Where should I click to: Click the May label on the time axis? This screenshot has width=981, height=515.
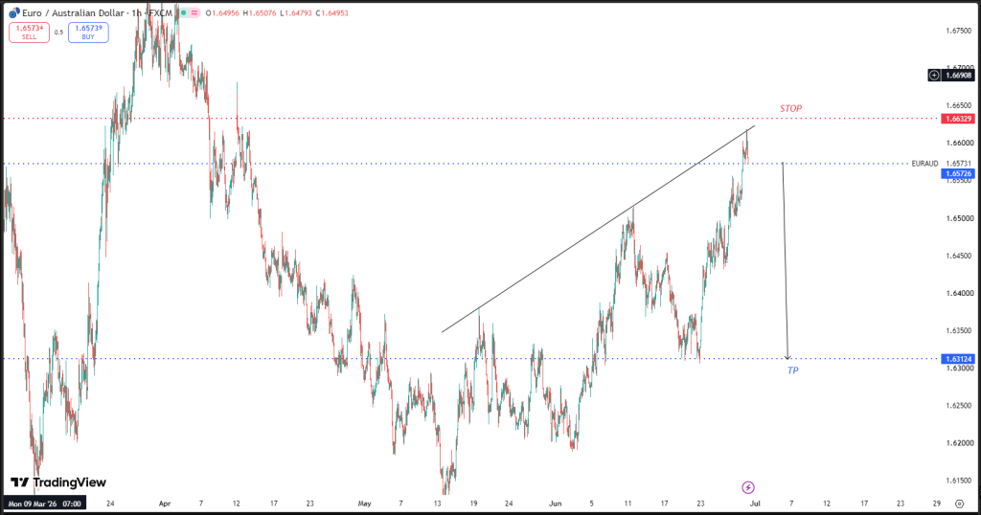coord(364,504)
